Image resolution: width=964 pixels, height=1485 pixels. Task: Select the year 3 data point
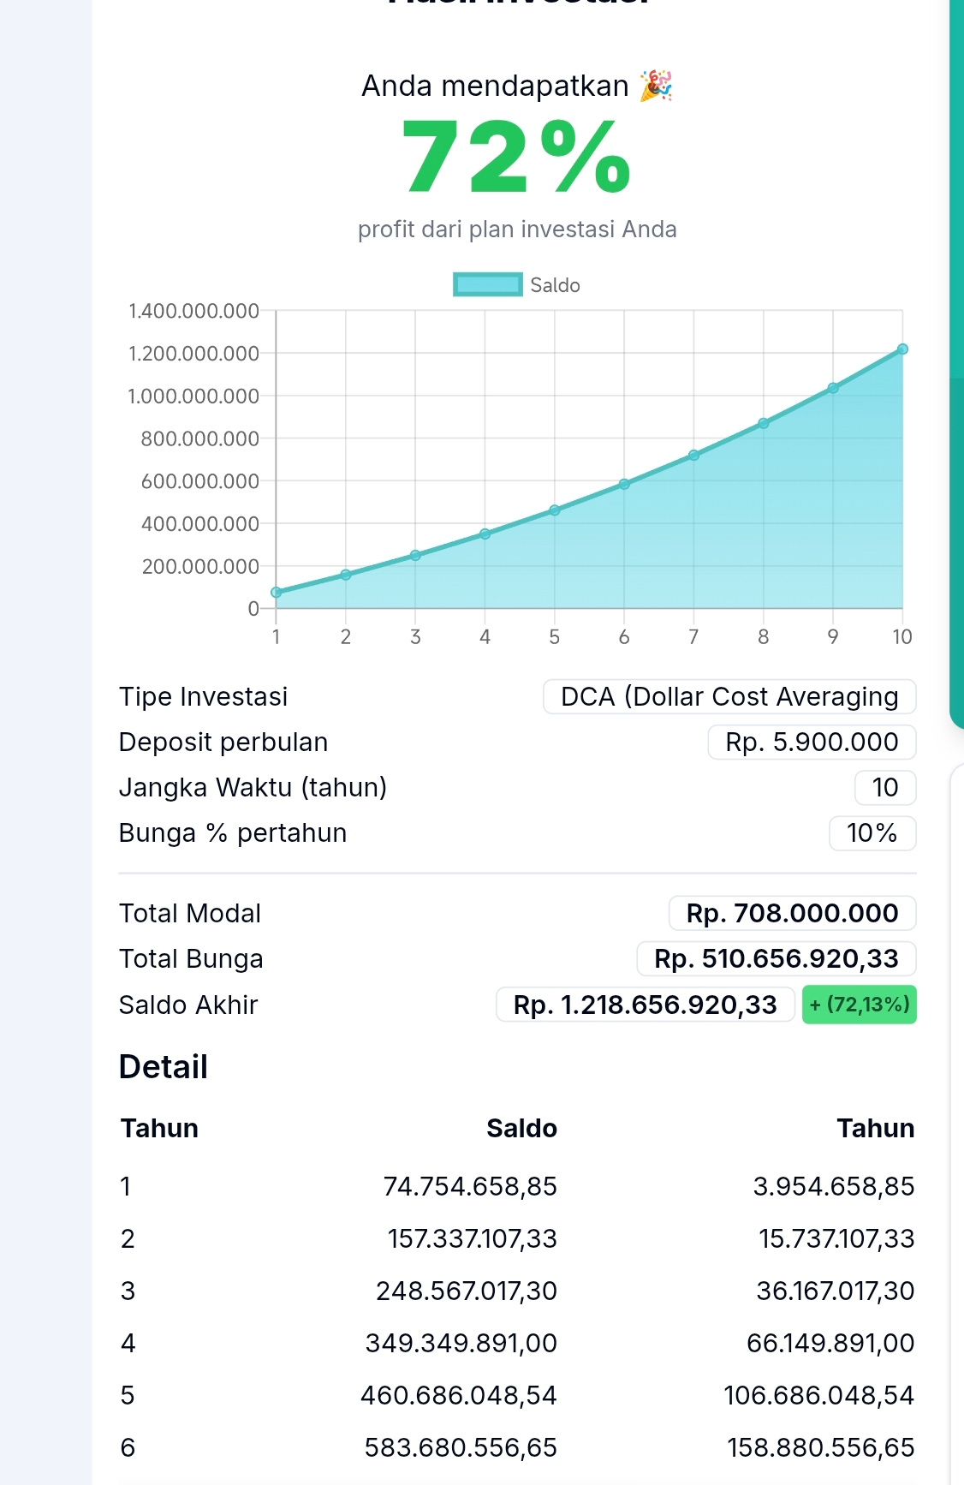tap(415, 556)
